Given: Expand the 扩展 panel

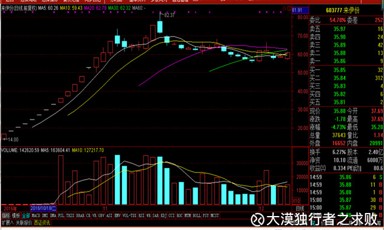Looking at the screenshot, I should (x=7, y=223).
